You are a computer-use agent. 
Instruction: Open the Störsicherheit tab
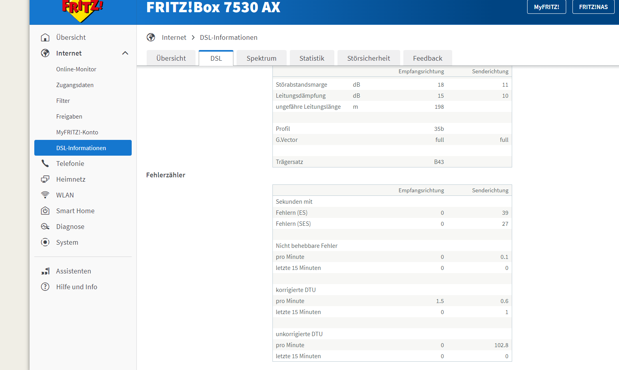tap(369, 58)
